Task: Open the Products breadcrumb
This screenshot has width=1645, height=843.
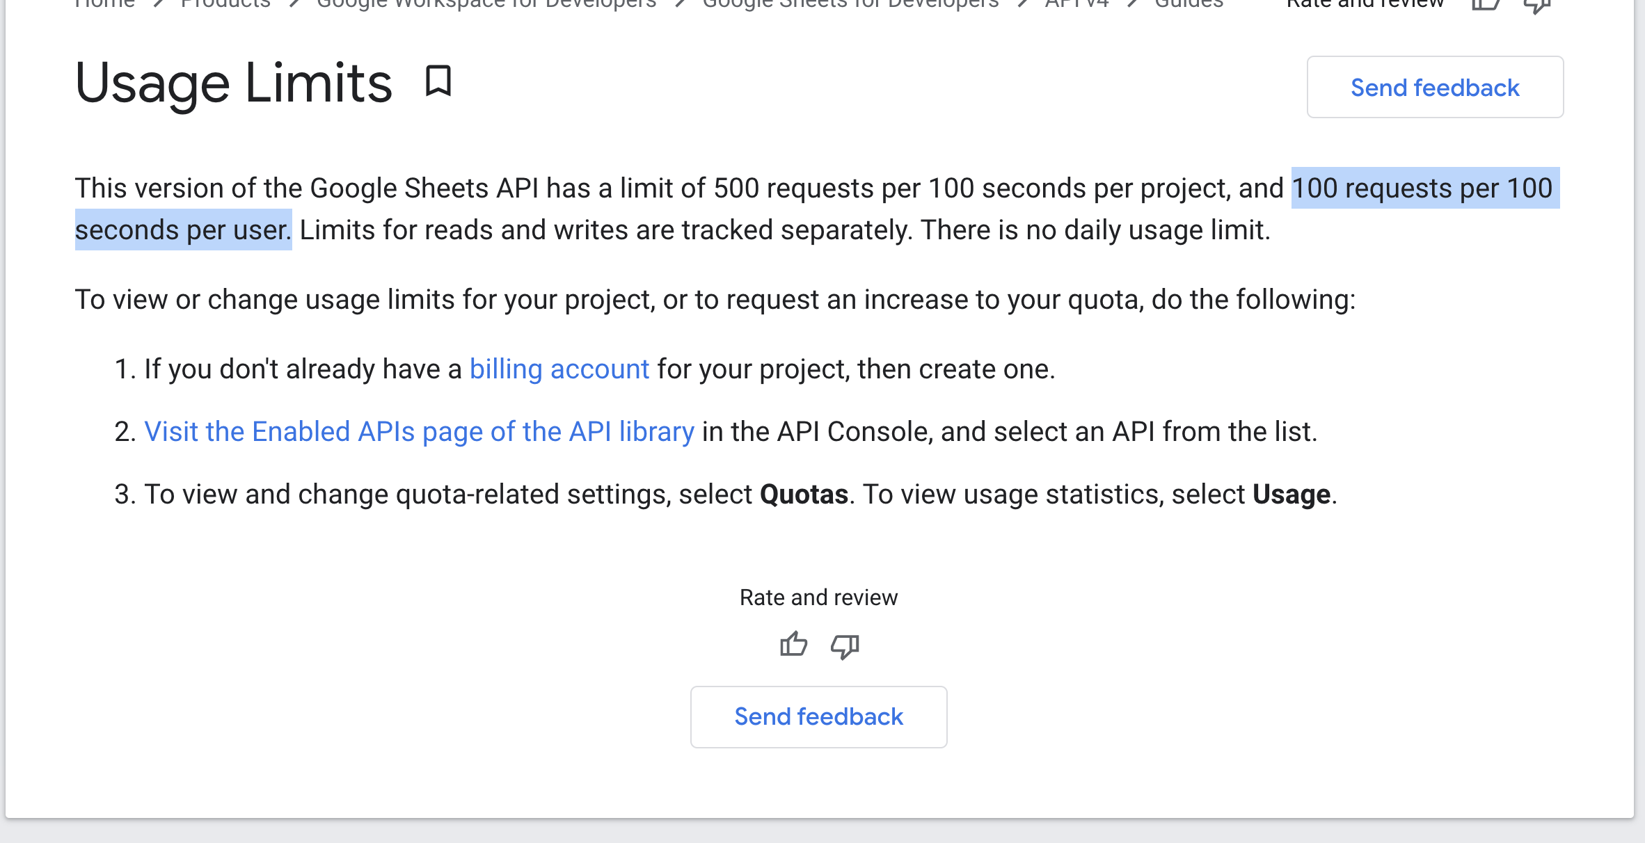Action: 225,3
